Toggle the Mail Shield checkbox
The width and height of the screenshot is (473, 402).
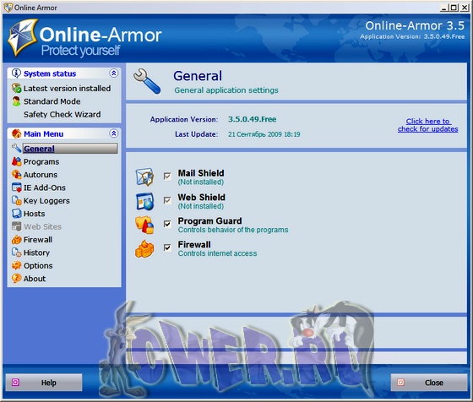167,176
